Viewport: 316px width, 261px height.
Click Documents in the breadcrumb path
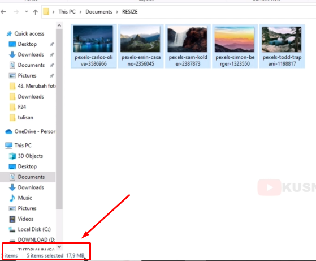pos(99,12)
